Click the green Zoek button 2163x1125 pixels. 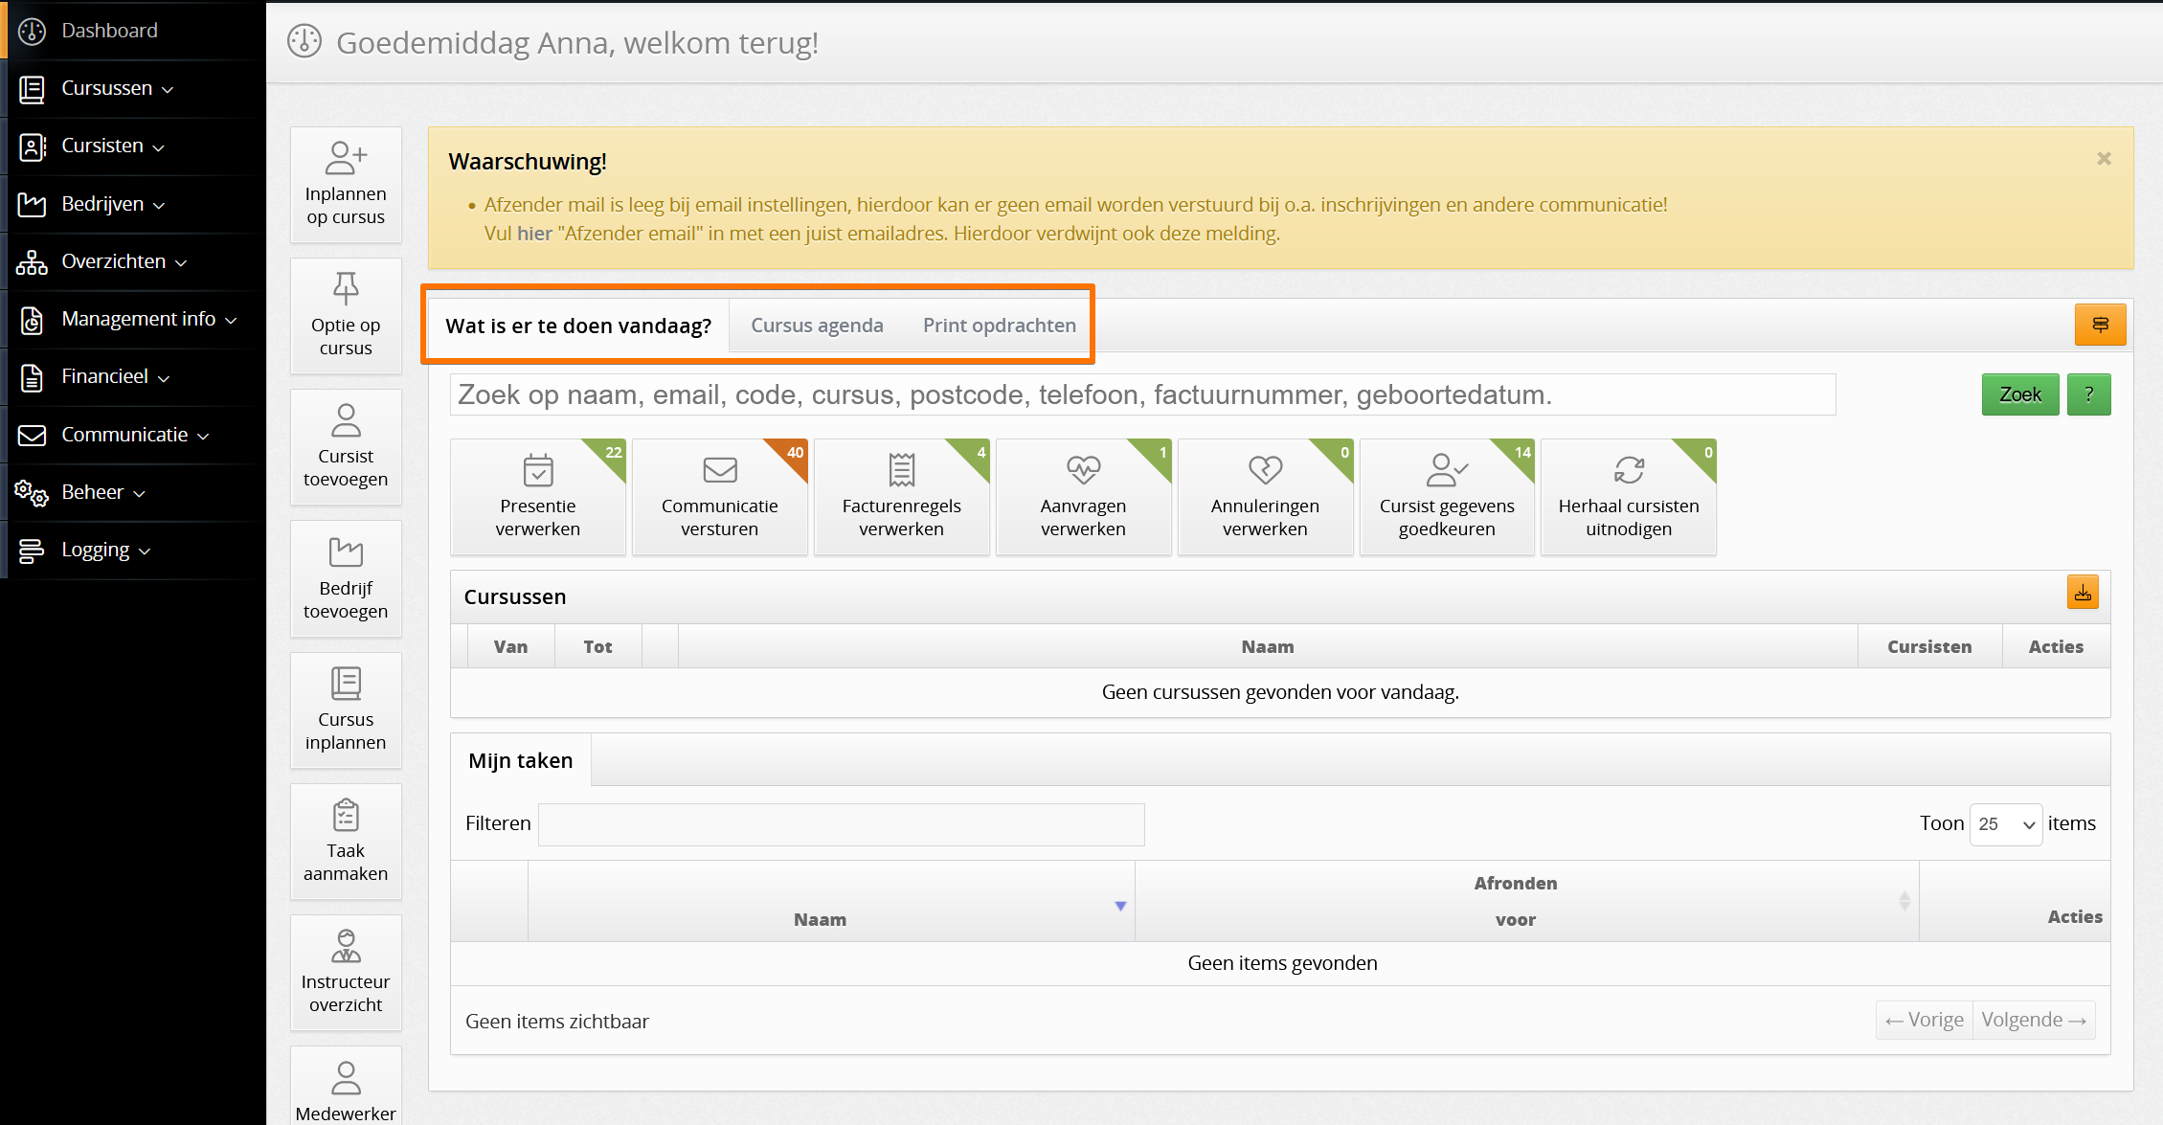click(2019, 394)
